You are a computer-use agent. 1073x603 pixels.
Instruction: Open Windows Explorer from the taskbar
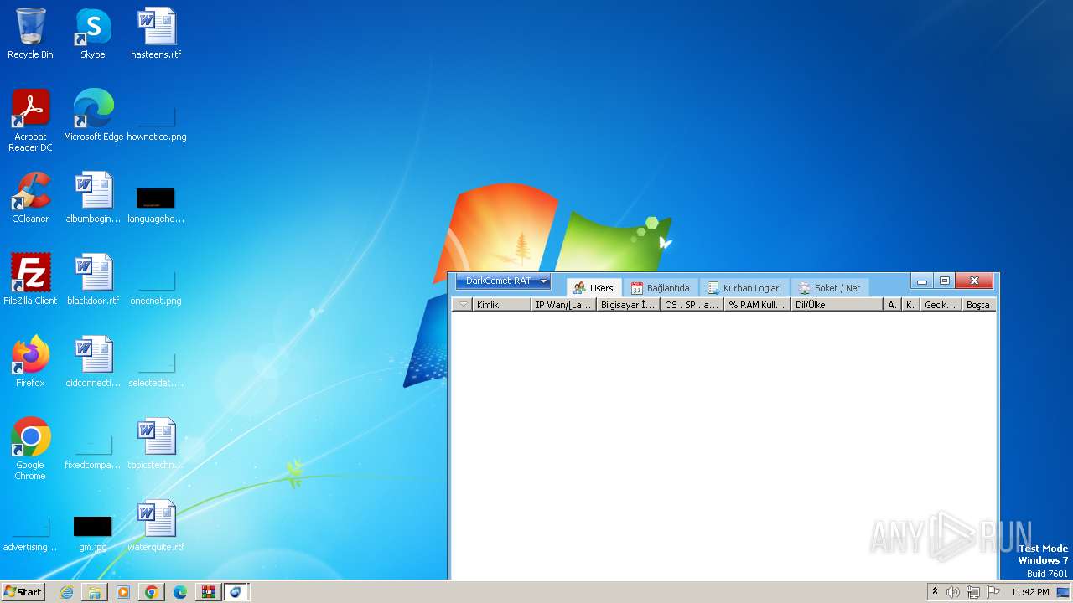coord(95,592)
